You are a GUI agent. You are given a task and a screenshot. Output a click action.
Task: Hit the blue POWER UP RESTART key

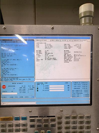(17, 119)
